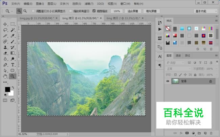Open the Window menu

pos(125,4)
